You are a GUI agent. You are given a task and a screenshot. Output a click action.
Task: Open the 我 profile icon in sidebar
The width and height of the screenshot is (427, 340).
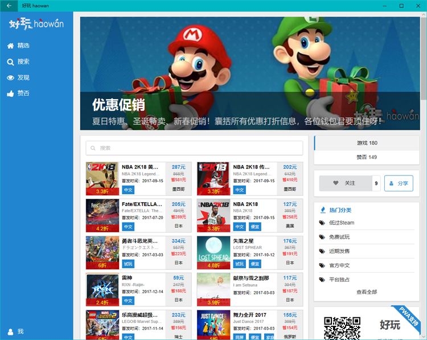pyautogui.click(x=10, y=331)
